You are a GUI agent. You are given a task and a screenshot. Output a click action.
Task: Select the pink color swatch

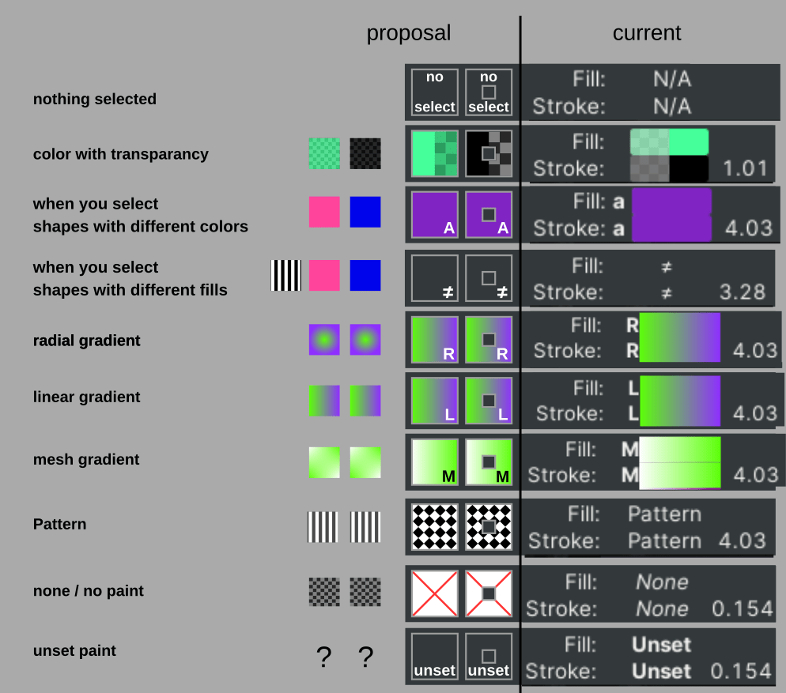click(x=323, y=212)
